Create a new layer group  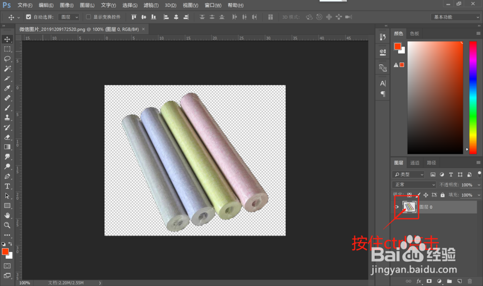[x=449, y=281]
